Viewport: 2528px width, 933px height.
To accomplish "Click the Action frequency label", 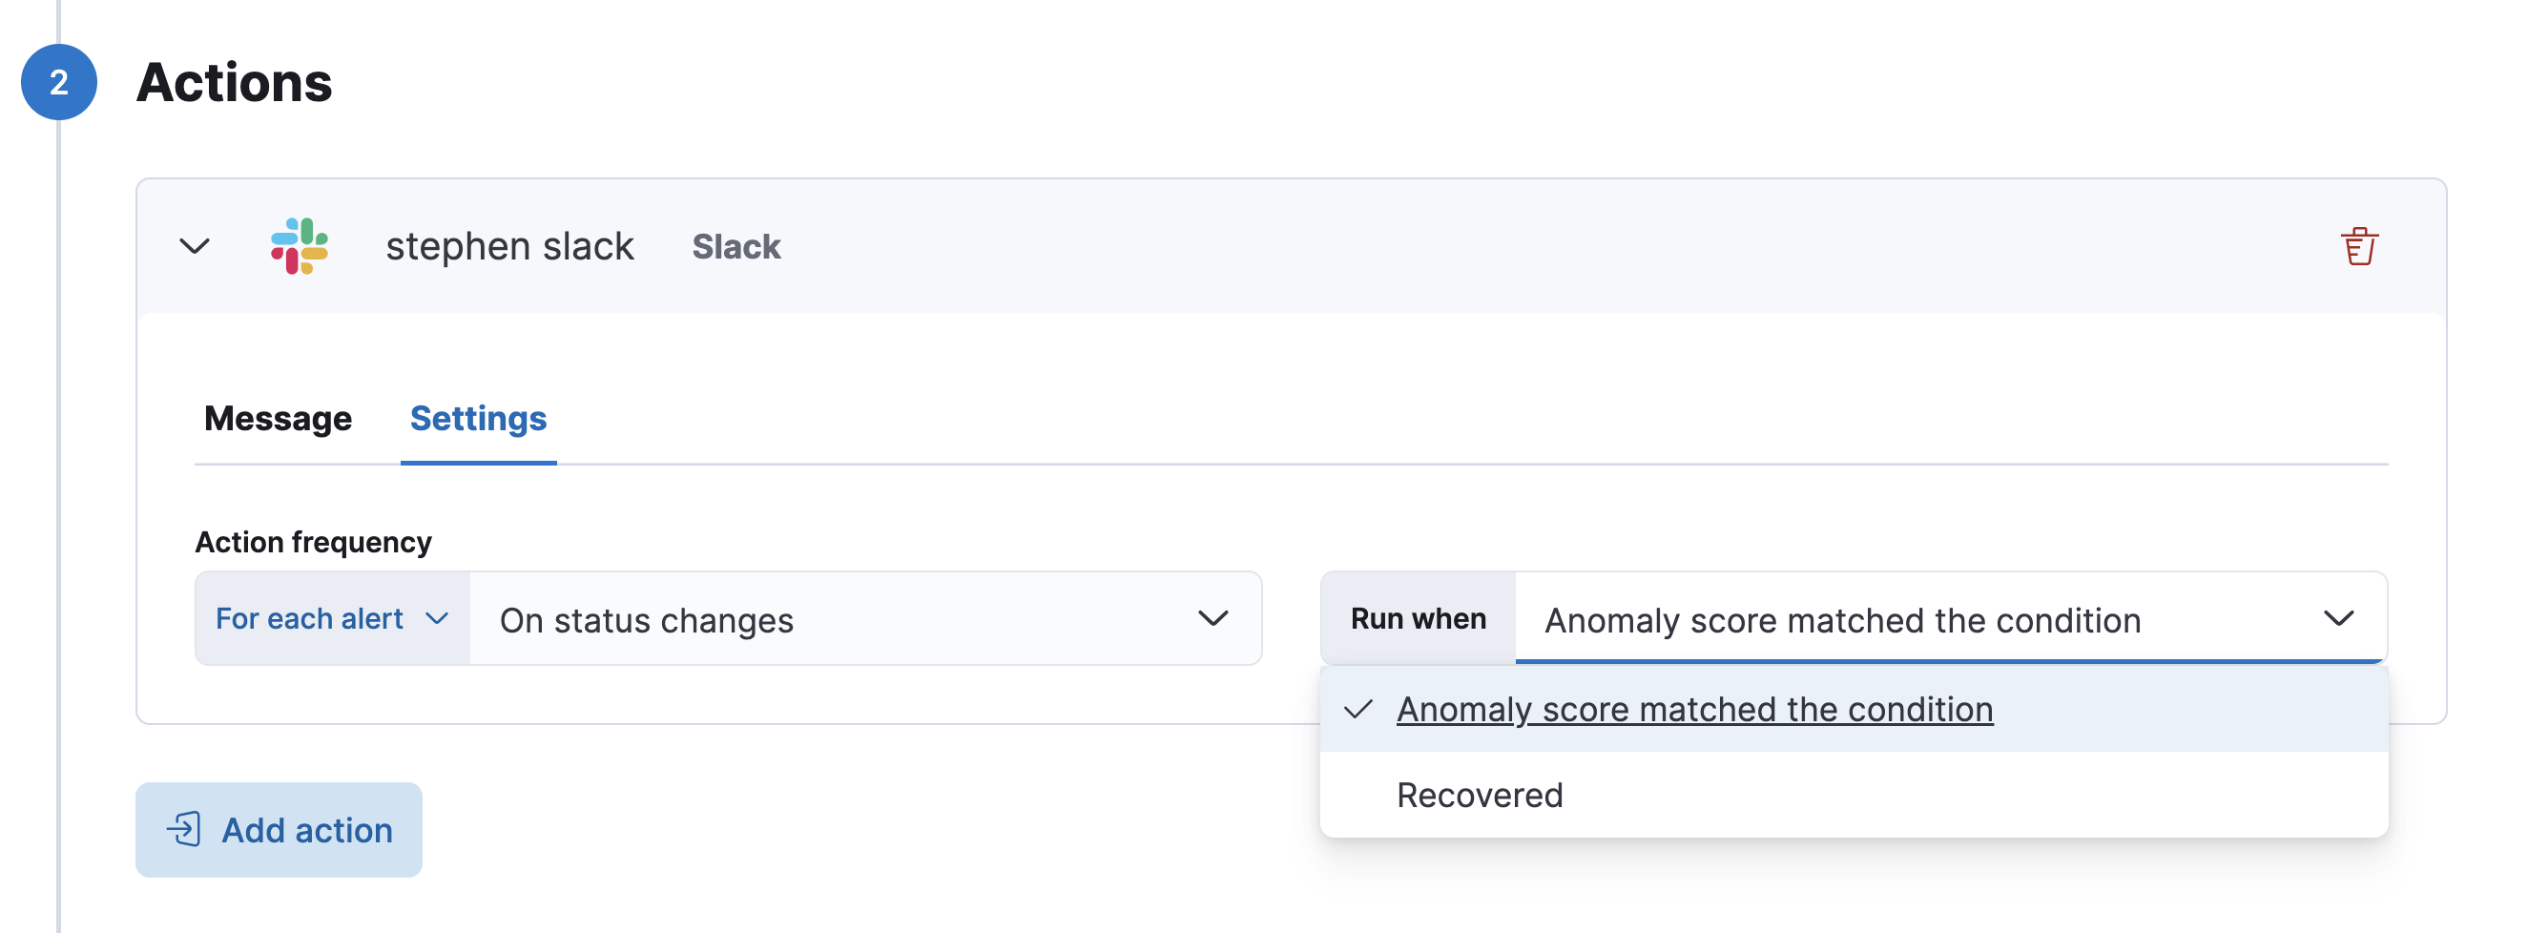I will (x=313, y=542).
